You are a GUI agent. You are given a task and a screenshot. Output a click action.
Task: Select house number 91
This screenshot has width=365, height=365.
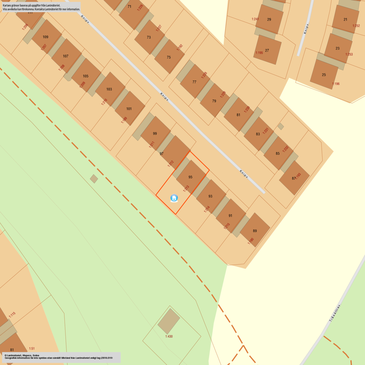230,216
